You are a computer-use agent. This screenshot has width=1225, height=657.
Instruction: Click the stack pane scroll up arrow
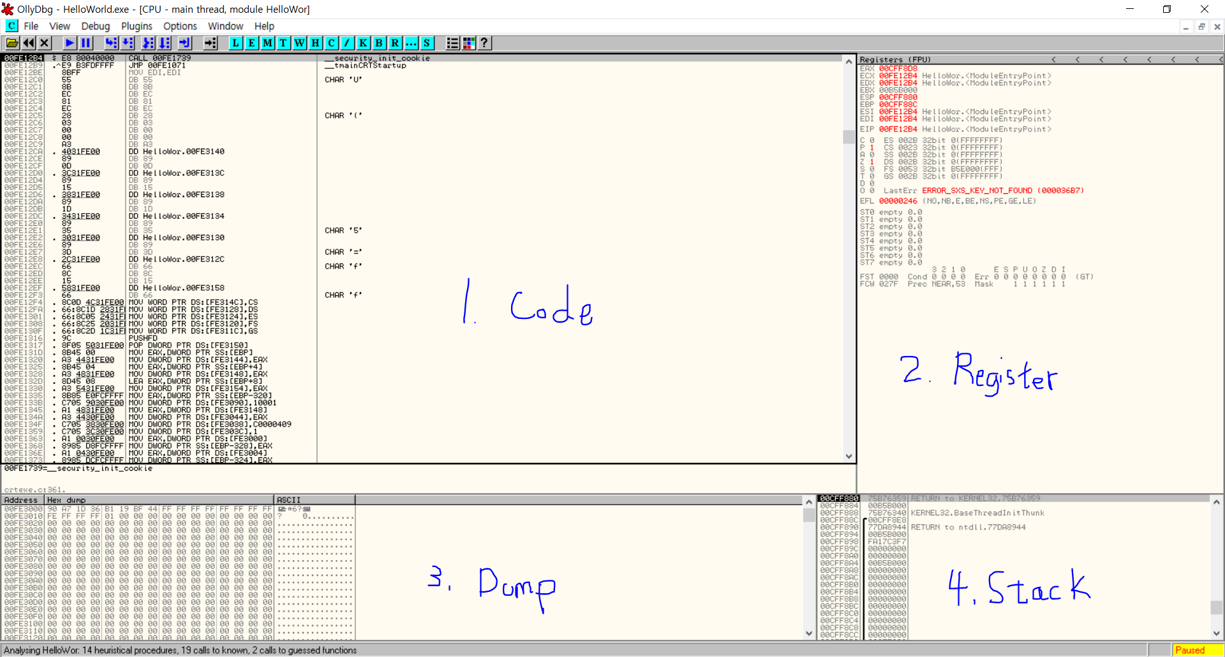pos(1216,502)
